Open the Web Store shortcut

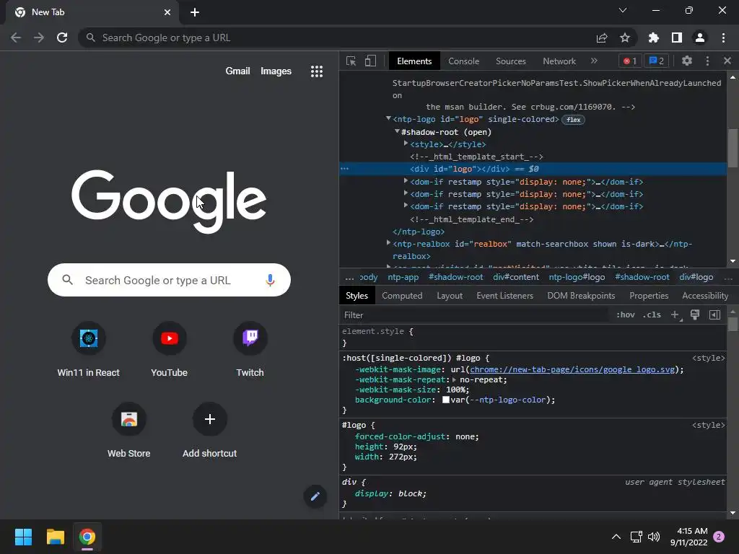tap(128, 431)
